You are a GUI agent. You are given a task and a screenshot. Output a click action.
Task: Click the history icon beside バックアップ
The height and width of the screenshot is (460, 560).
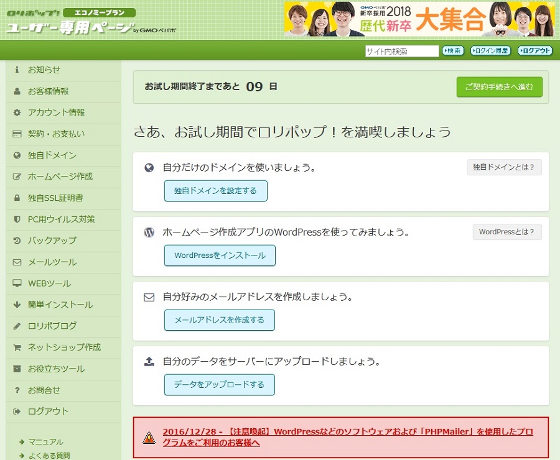17,241
